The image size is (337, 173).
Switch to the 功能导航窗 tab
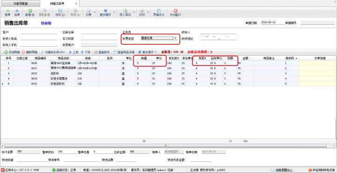click(20, 3)
